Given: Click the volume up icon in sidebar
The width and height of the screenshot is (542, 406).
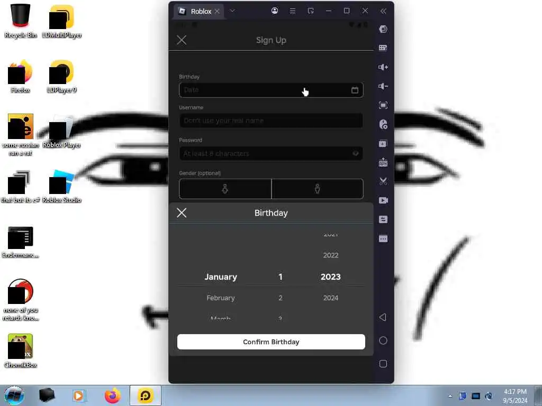Looking at the screenshot, I should (x=383, y=67).
